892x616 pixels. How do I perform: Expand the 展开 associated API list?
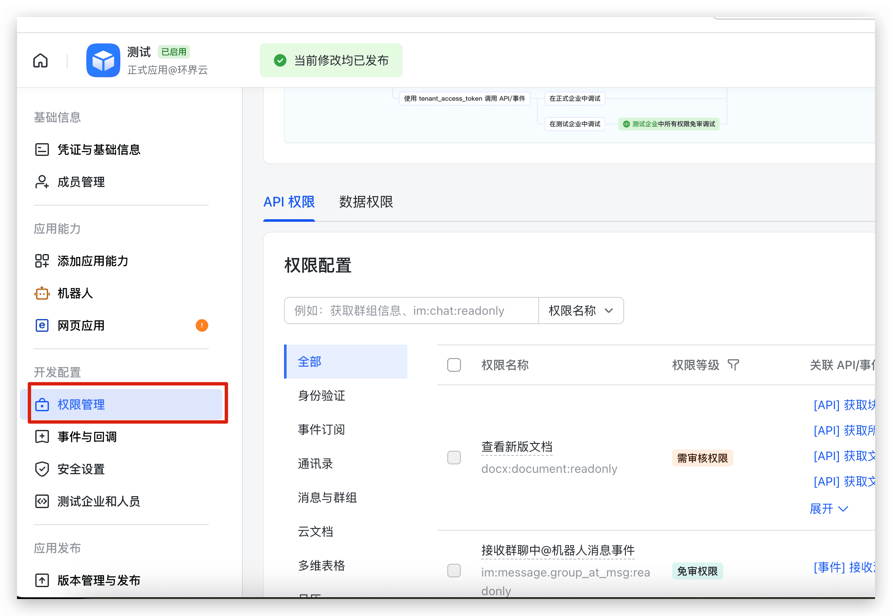click(x=828, y=509)
